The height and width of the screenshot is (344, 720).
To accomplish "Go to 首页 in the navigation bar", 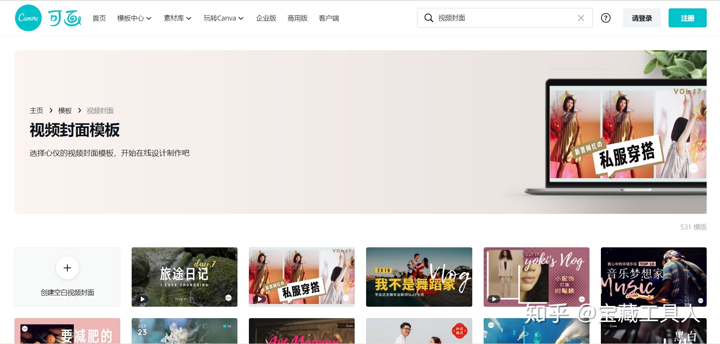I will (99, 18).
